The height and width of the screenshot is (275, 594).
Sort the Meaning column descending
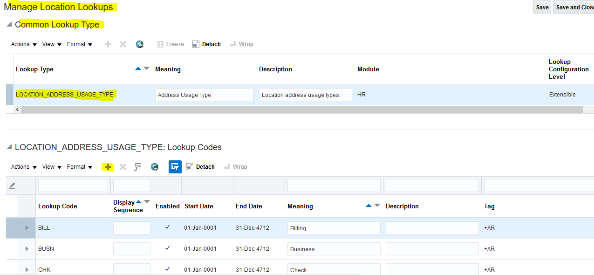point(377,205)
